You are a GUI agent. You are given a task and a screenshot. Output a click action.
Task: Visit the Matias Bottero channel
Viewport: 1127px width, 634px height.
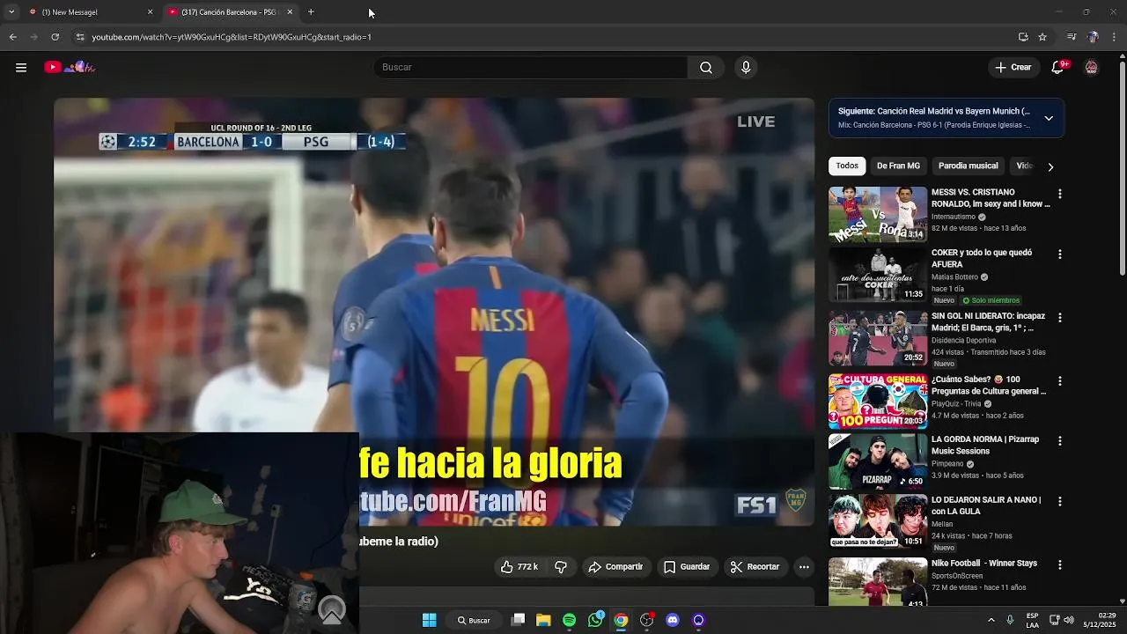click(955, 277)
